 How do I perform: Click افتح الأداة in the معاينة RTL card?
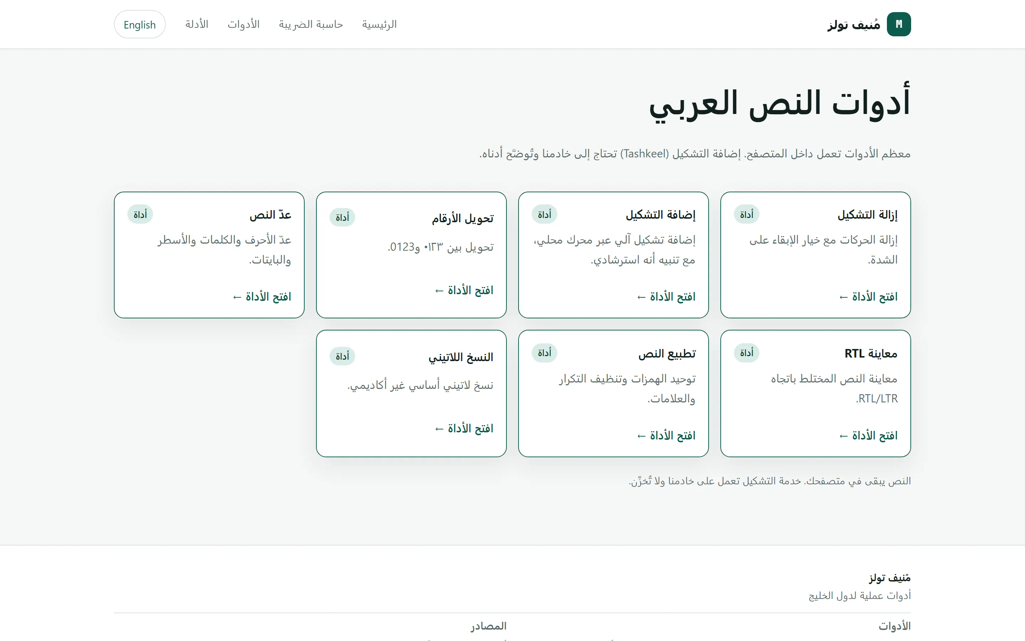(868, 436)
